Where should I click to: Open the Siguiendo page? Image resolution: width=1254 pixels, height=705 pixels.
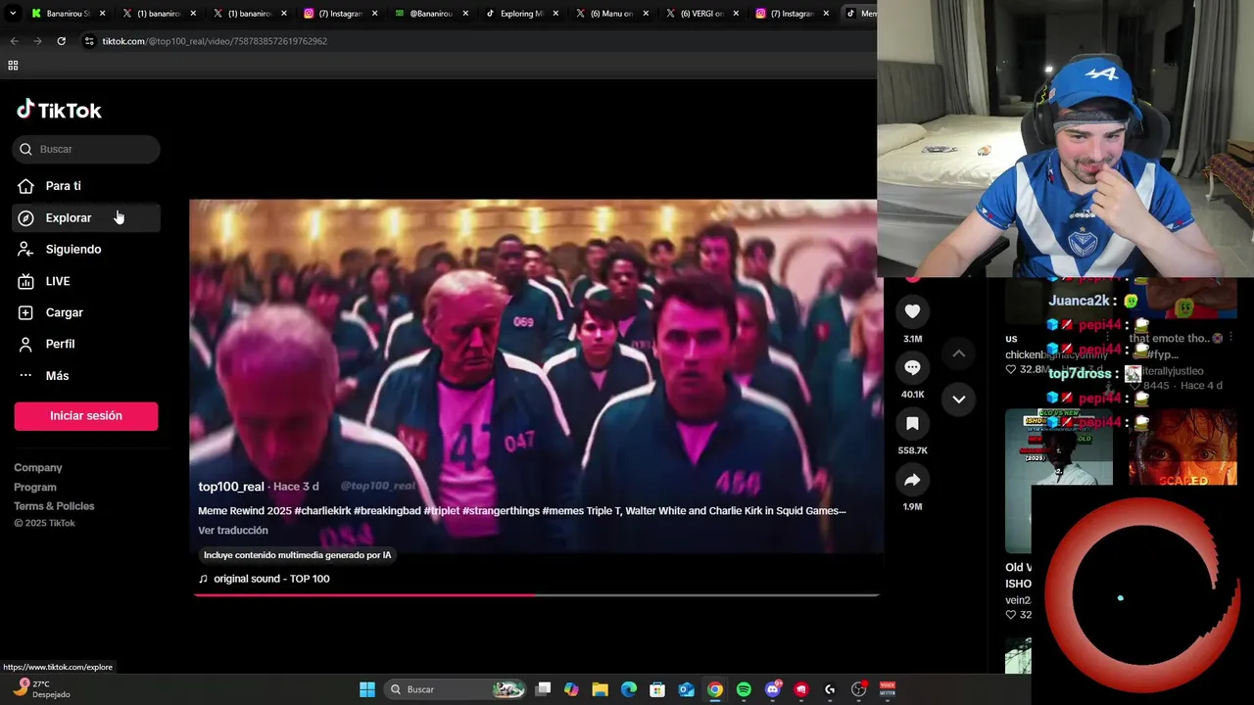[72, 249]
